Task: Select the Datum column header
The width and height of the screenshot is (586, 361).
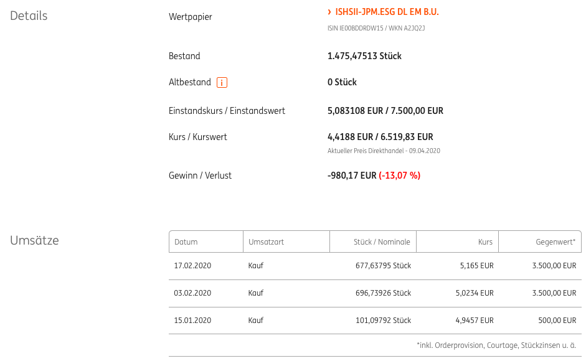Action: 206,241
